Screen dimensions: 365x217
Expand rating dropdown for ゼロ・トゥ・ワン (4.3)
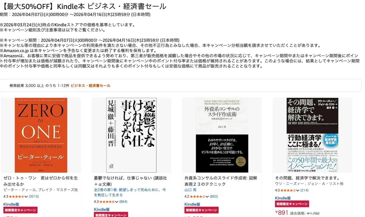click(26, 197)
